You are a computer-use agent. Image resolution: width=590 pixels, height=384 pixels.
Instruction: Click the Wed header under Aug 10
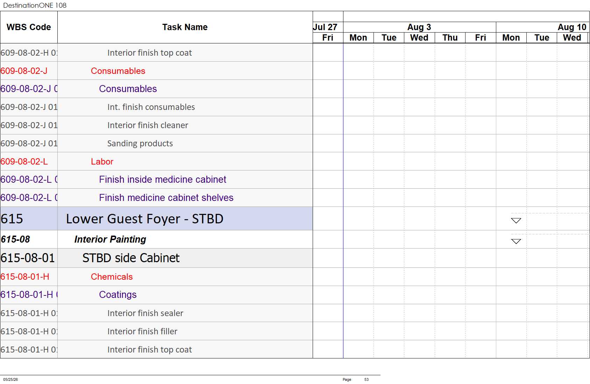coord(572,37)
